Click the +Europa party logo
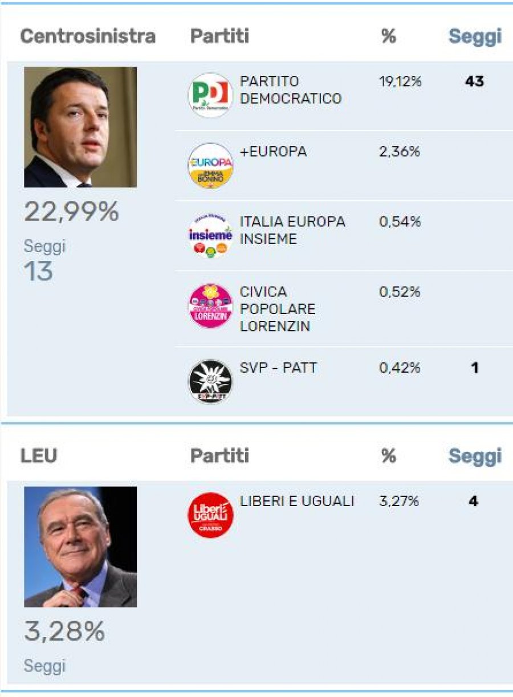Image resolution: width=513 pixels, height=697 pixels. [x=210, y=165]
